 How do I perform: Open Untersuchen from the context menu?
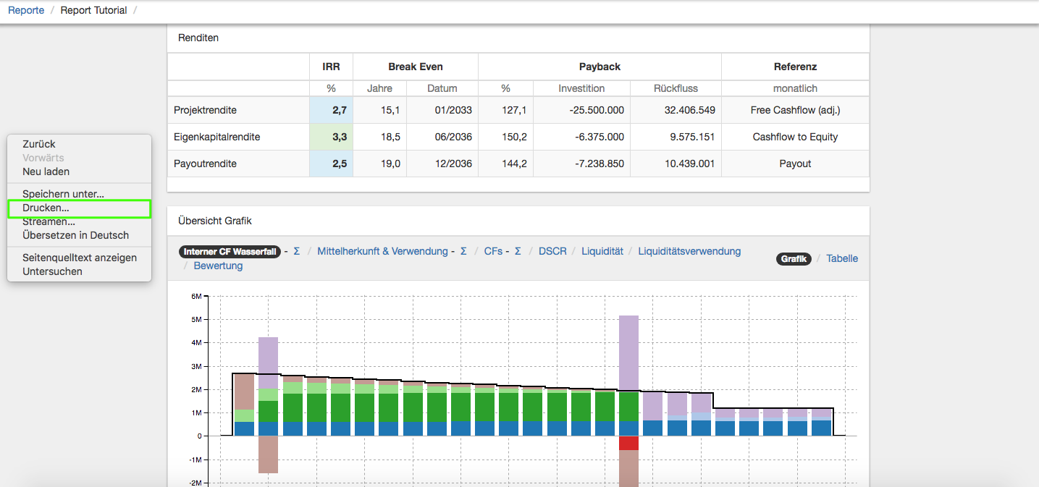[52, 271]
